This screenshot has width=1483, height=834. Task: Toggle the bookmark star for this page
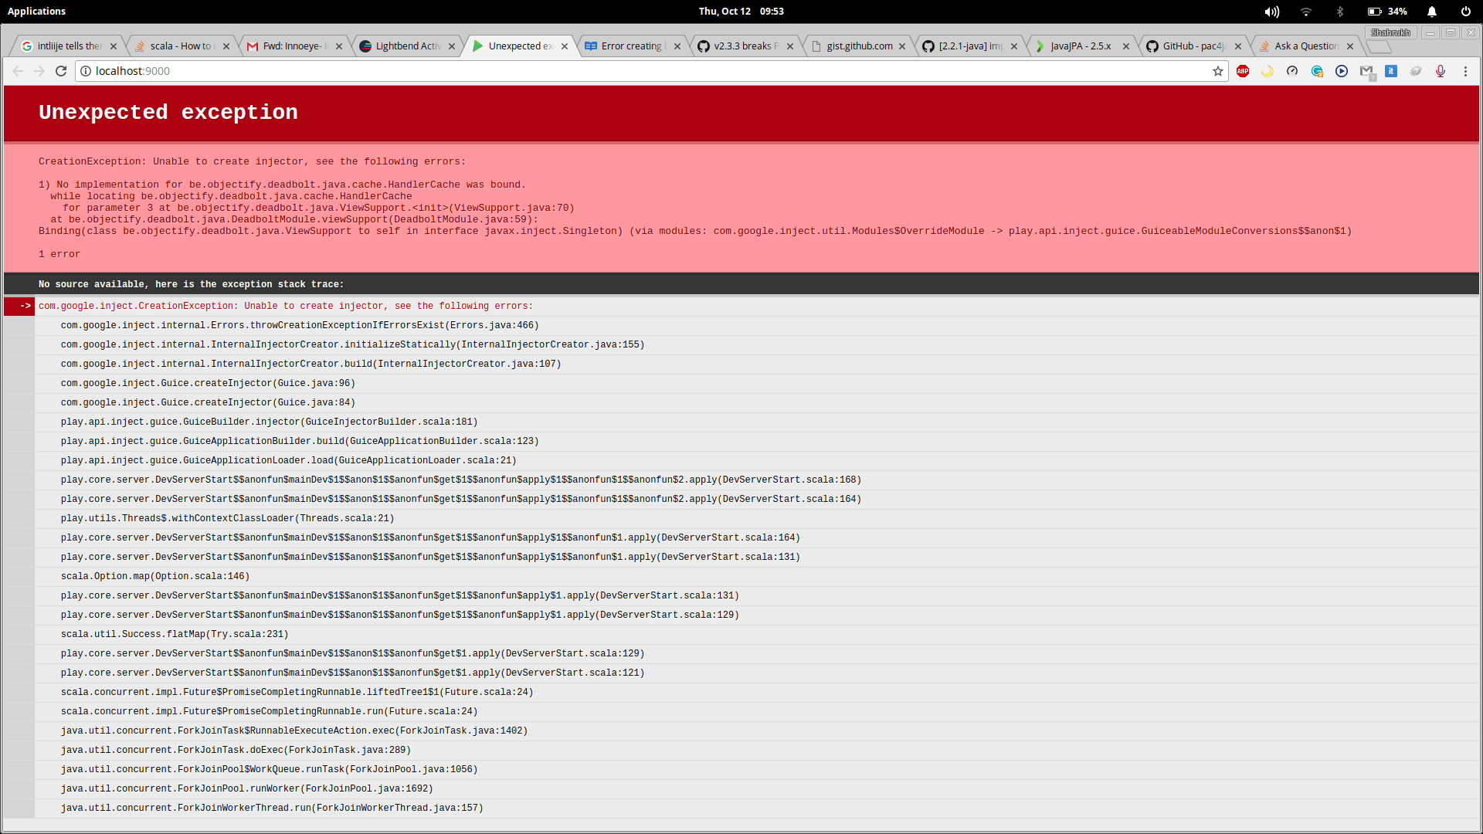pyautogui.click(x=1219, y=71)
